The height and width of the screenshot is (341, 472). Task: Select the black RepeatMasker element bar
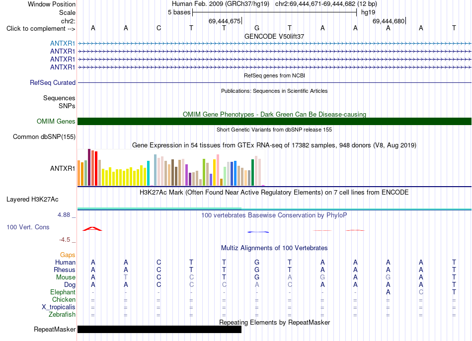click(x=159, y=329)
